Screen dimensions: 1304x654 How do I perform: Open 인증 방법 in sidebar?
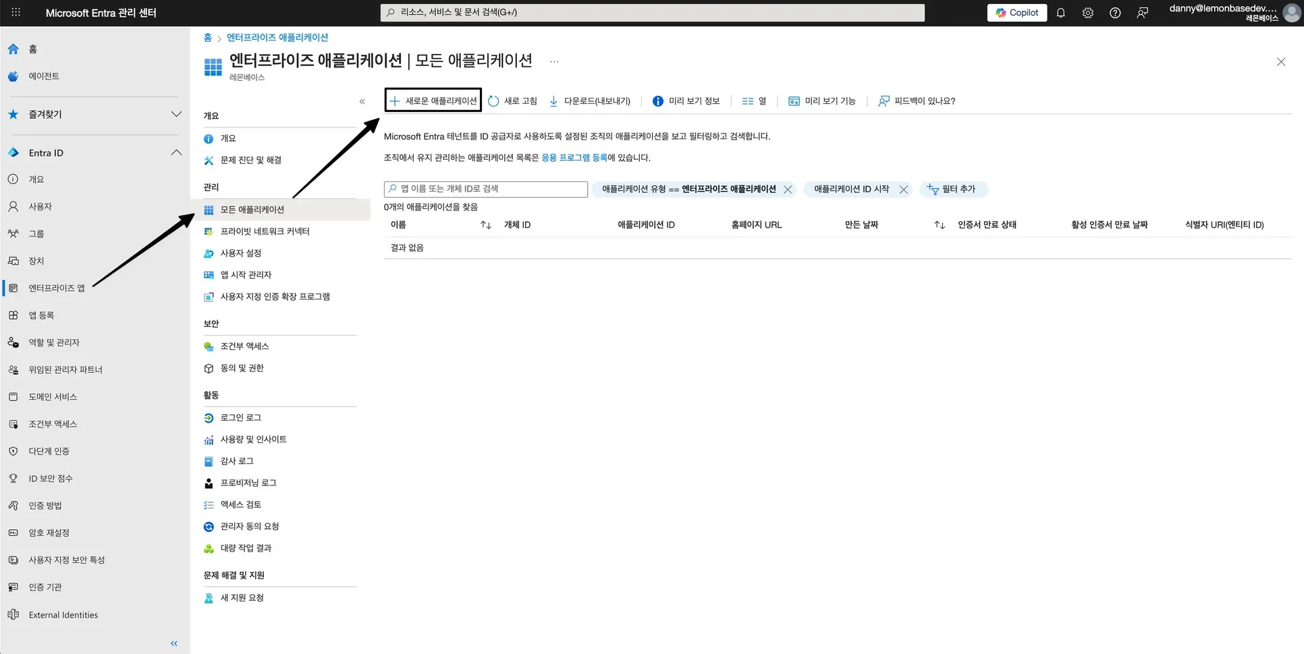click(45, 506)
